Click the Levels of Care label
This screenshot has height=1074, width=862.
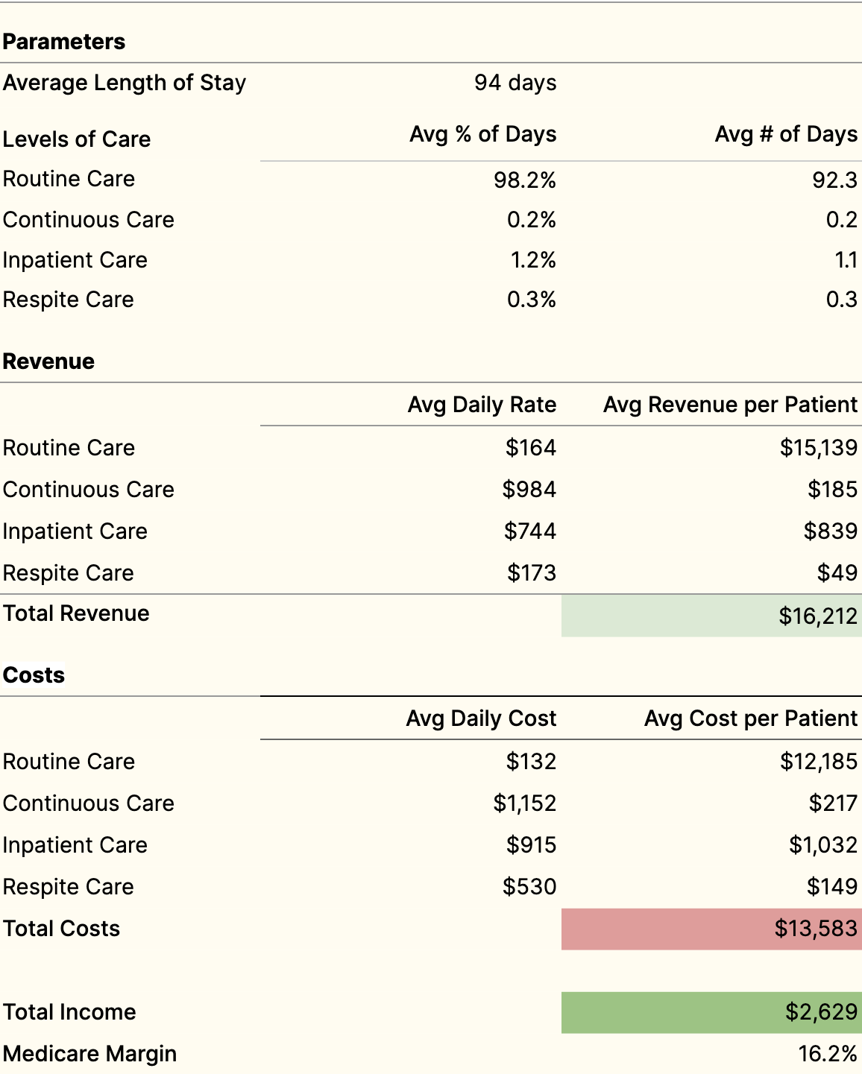coord(77,139)
